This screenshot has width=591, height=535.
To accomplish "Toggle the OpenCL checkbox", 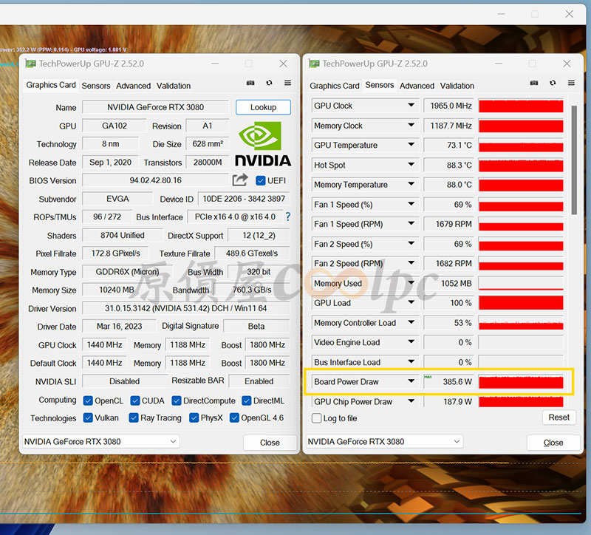I will [x=88, y=401].
